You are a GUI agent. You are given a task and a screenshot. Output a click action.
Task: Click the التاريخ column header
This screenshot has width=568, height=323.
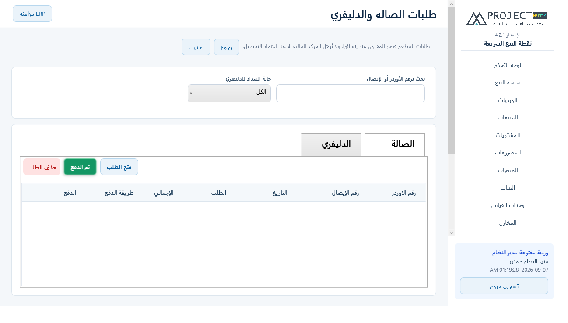280,193
